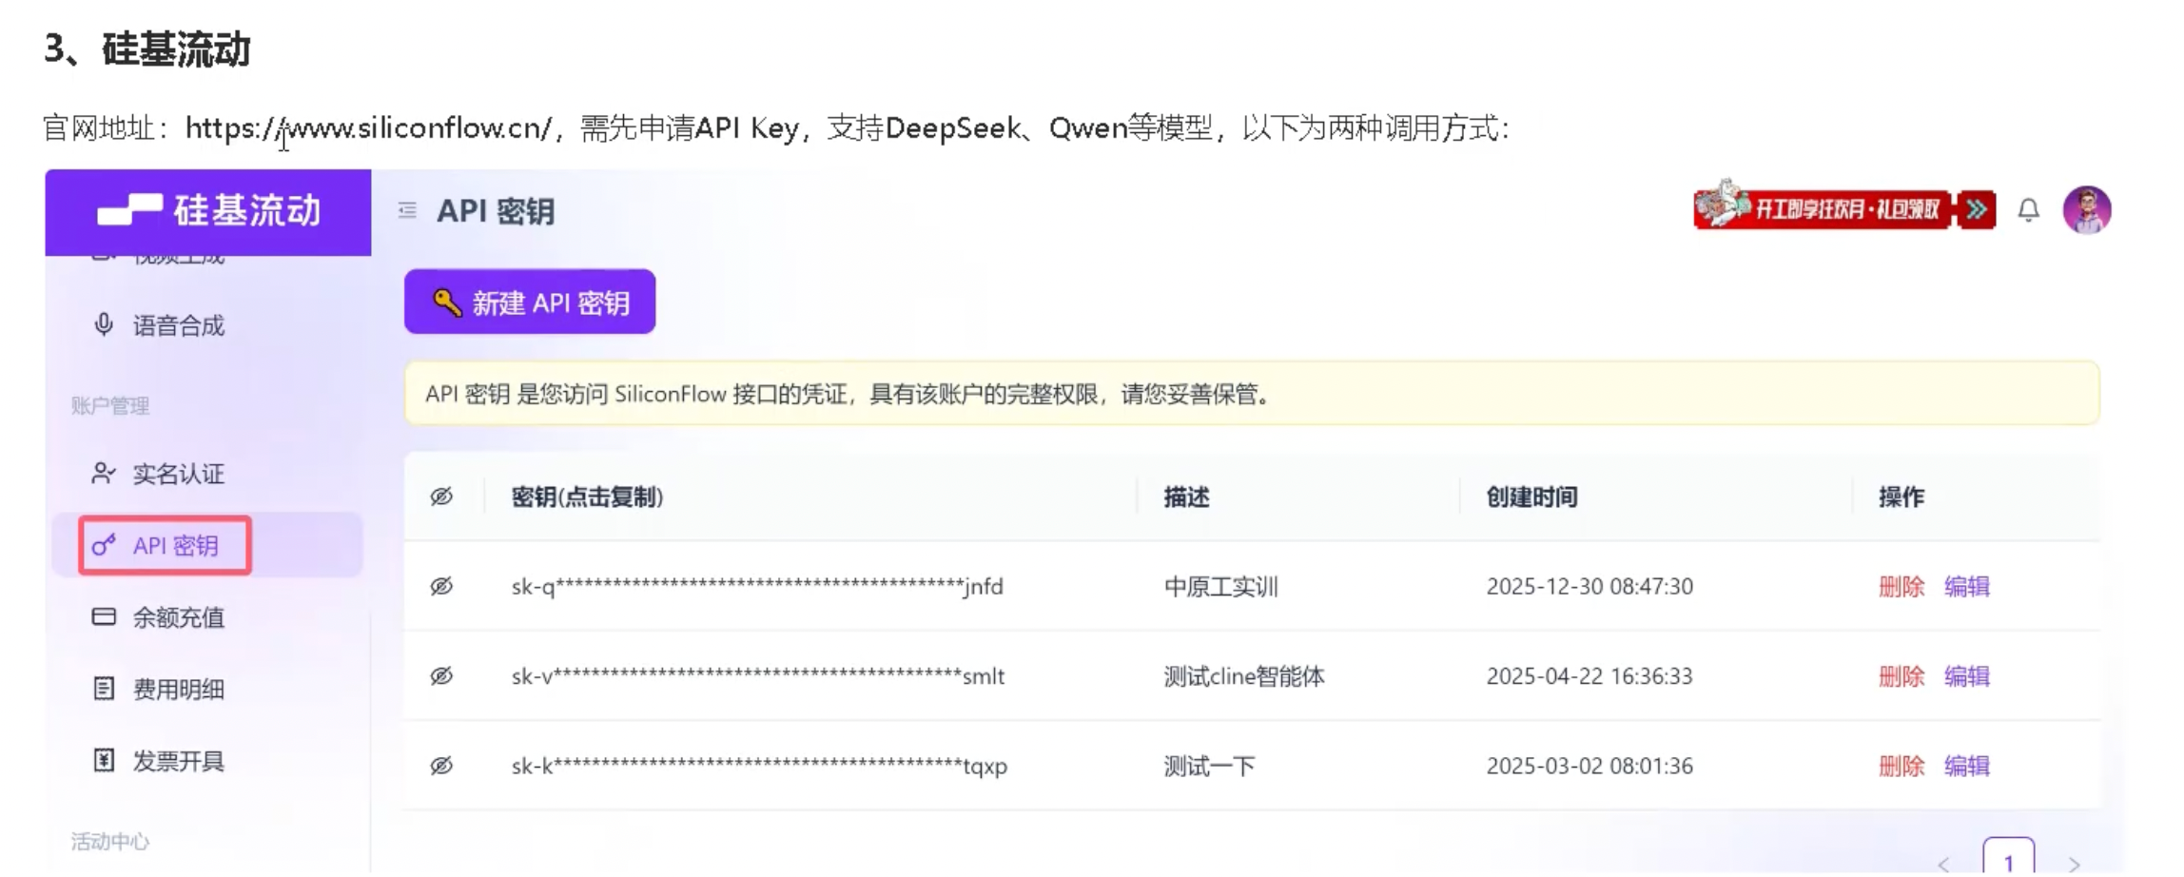The height and width of the screenshot is (877, 2184).
Task: Select the API 密钥 sidebar menu item
Action: pos(207,545)
